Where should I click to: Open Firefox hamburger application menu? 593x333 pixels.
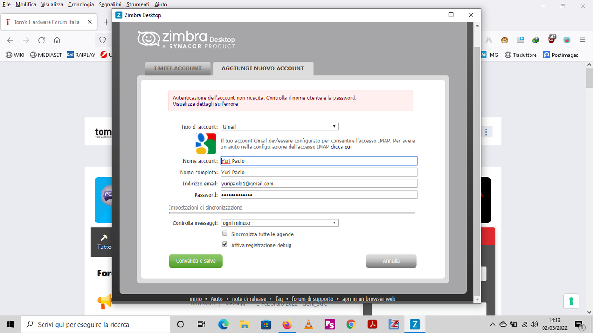pyautogui.click(x=583, y=40)
